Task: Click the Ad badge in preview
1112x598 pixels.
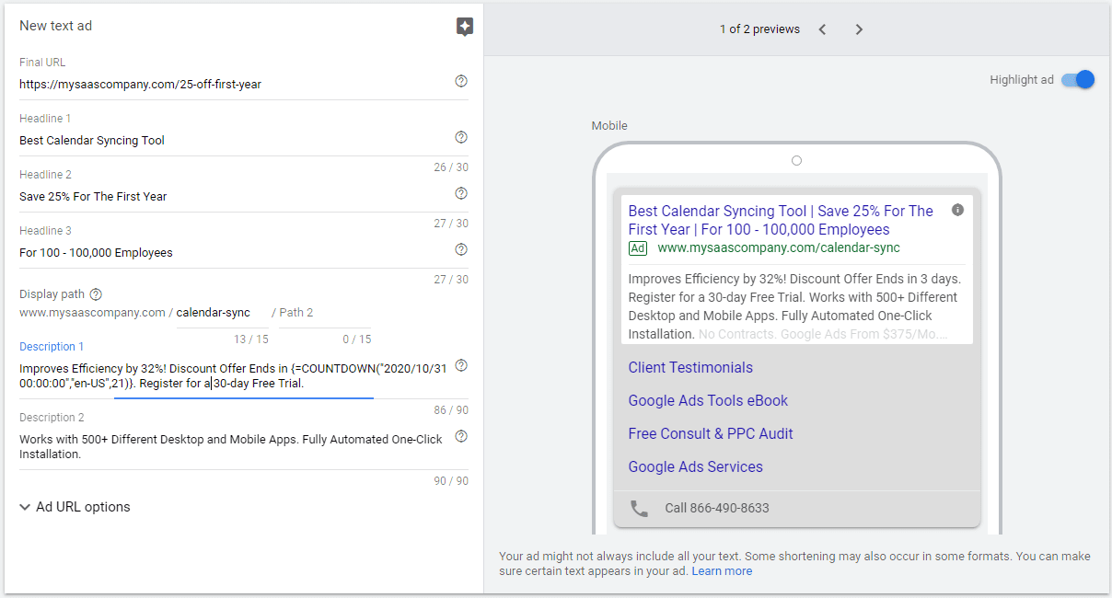Action: [x=638, y=248]
